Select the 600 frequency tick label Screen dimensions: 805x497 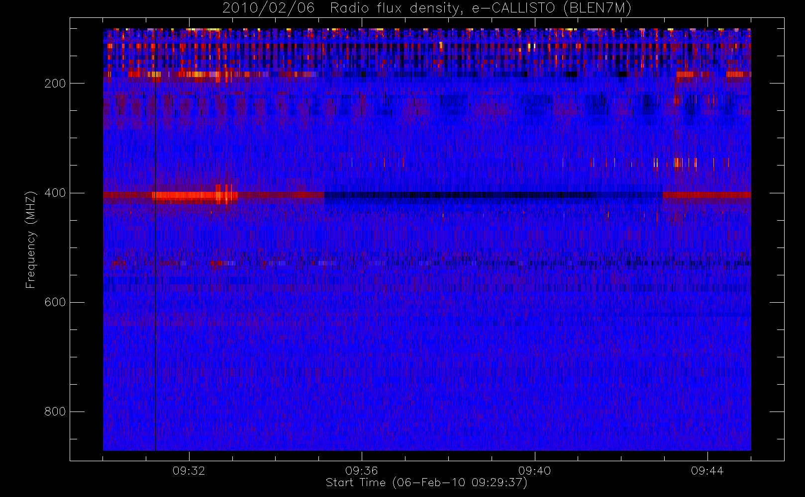click(55, 302)
